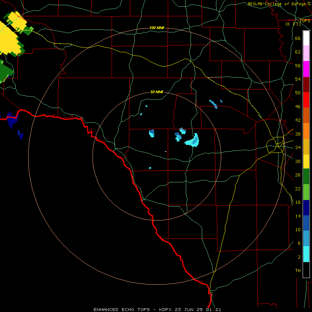Click the '23 JUN 25 01:21' timestamp
Viewport: 312px width, 312px height.
coord(198,310)
